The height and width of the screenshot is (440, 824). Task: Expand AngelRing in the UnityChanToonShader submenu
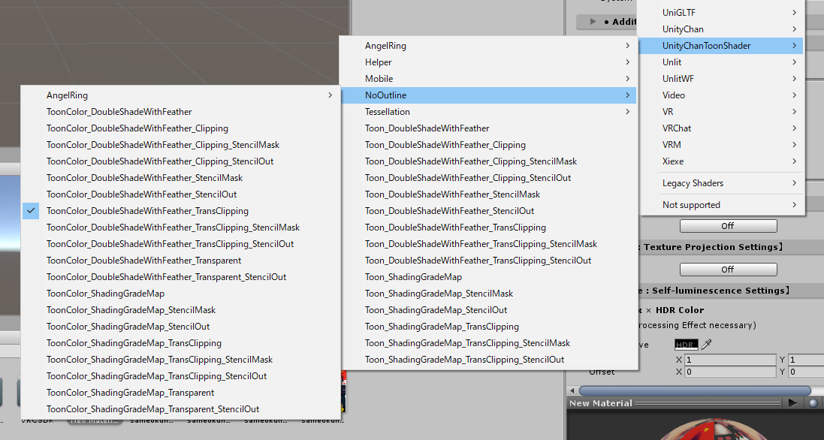[489, 46]
